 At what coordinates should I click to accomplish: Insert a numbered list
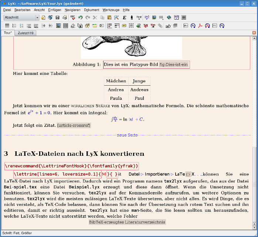point(14,26)
